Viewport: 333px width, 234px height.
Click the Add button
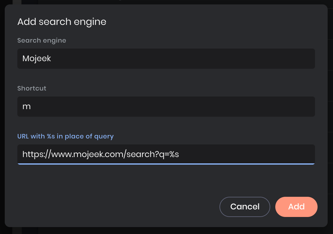pyautogui.click(x=296, y=207)
